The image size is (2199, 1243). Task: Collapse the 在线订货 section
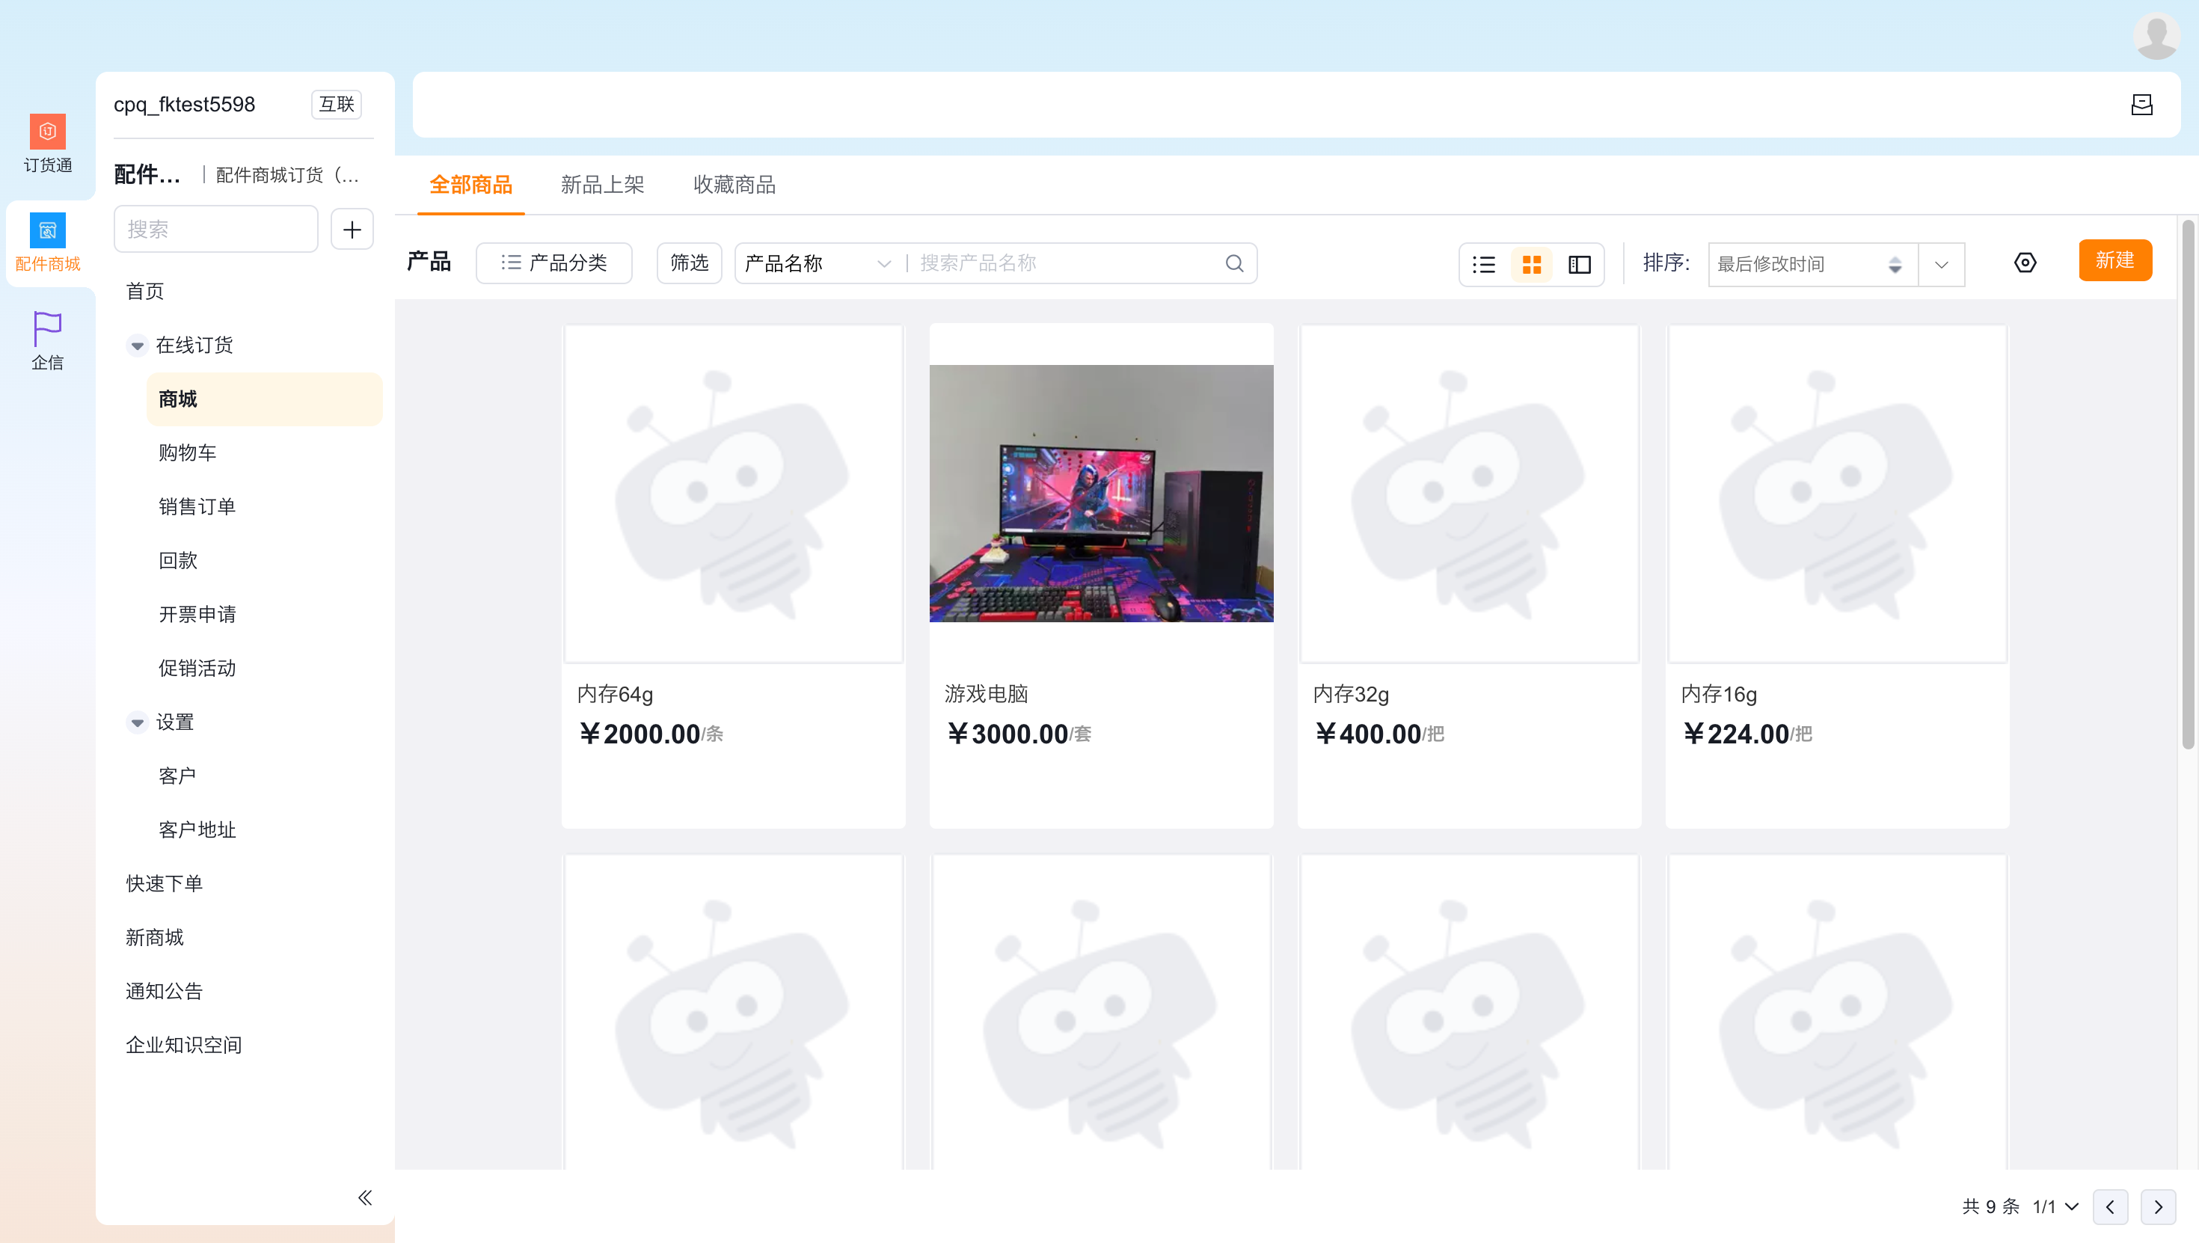click(x=138, y=345)
